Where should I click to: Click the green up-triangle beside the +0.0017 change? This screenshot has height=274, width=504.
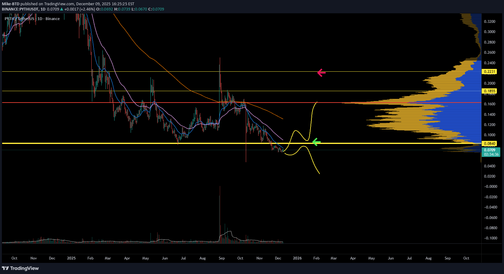tap(62, 9)
